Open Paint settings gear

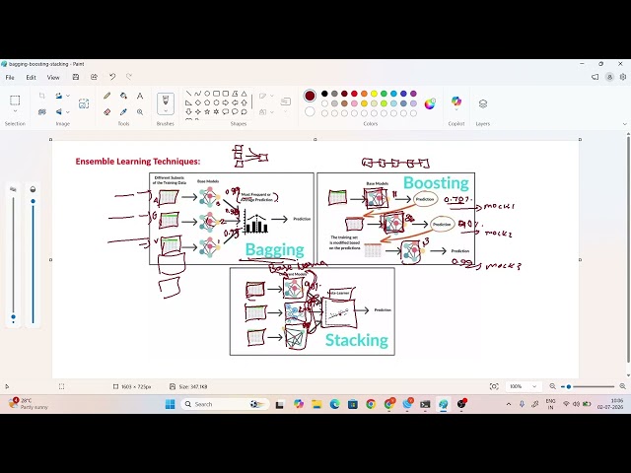pyautogui.click(x=623, y=77)
